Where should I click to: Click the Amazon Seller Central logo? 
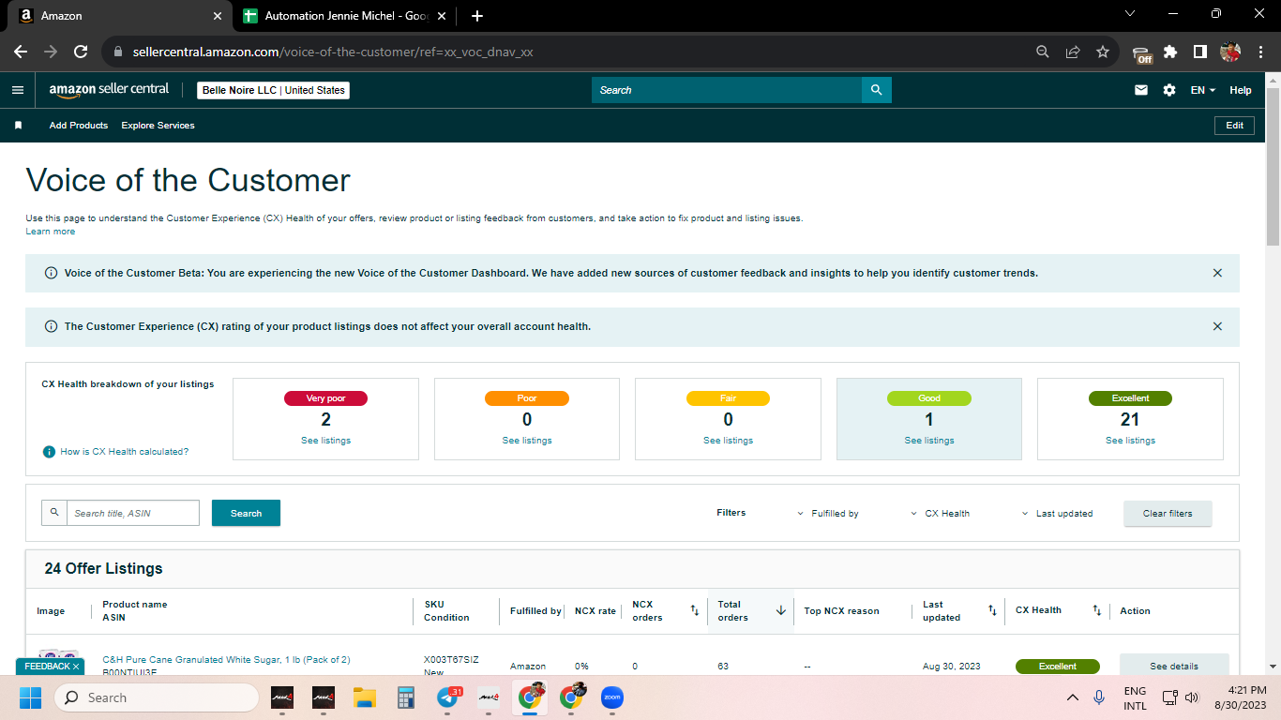[x=109, y=90]
